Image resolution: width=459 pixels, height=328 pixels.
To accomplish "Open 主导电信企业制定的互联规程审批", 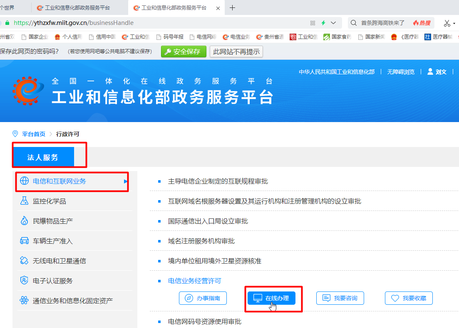I will (218, 181).
